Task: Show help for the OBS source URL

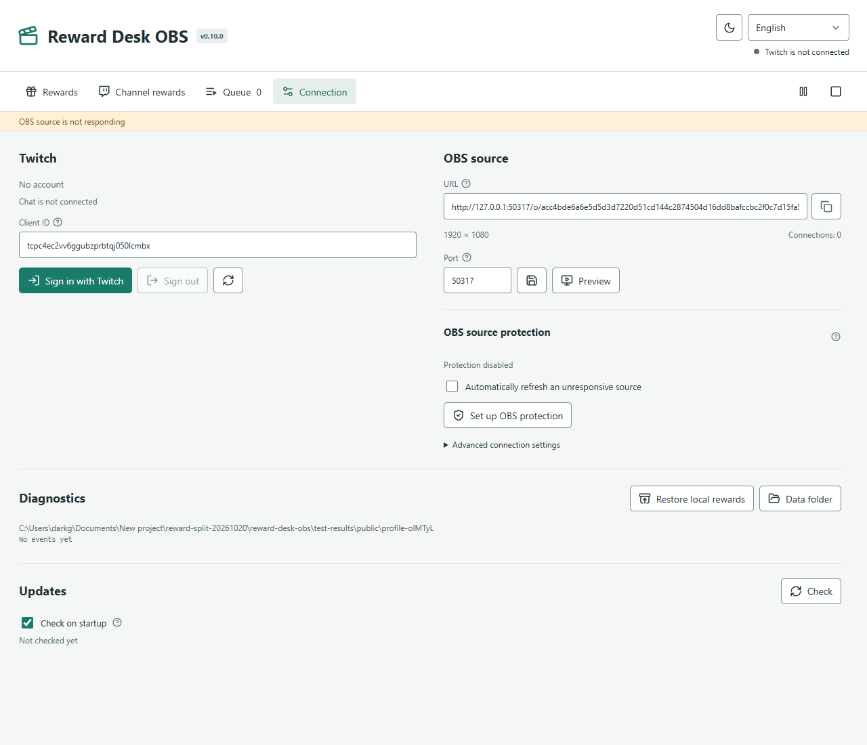Action: tap(466, 184)
